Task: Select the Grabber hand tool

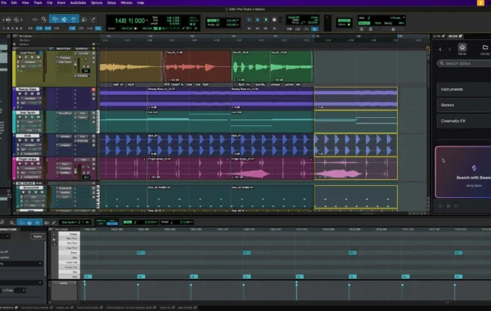Action: click(x=74, y=20)
